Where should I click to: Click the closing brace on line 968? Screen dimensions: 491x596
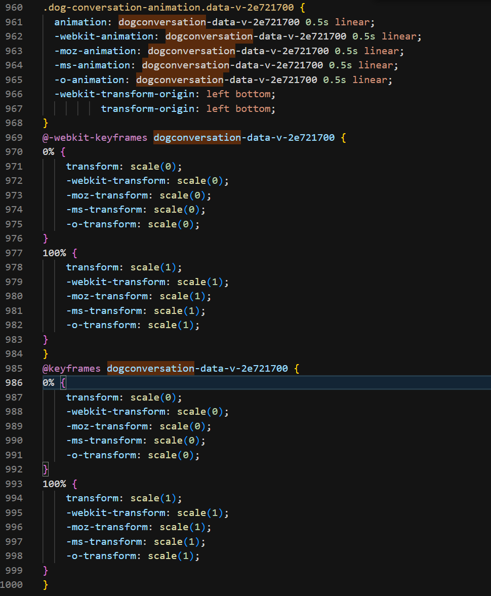46,123
